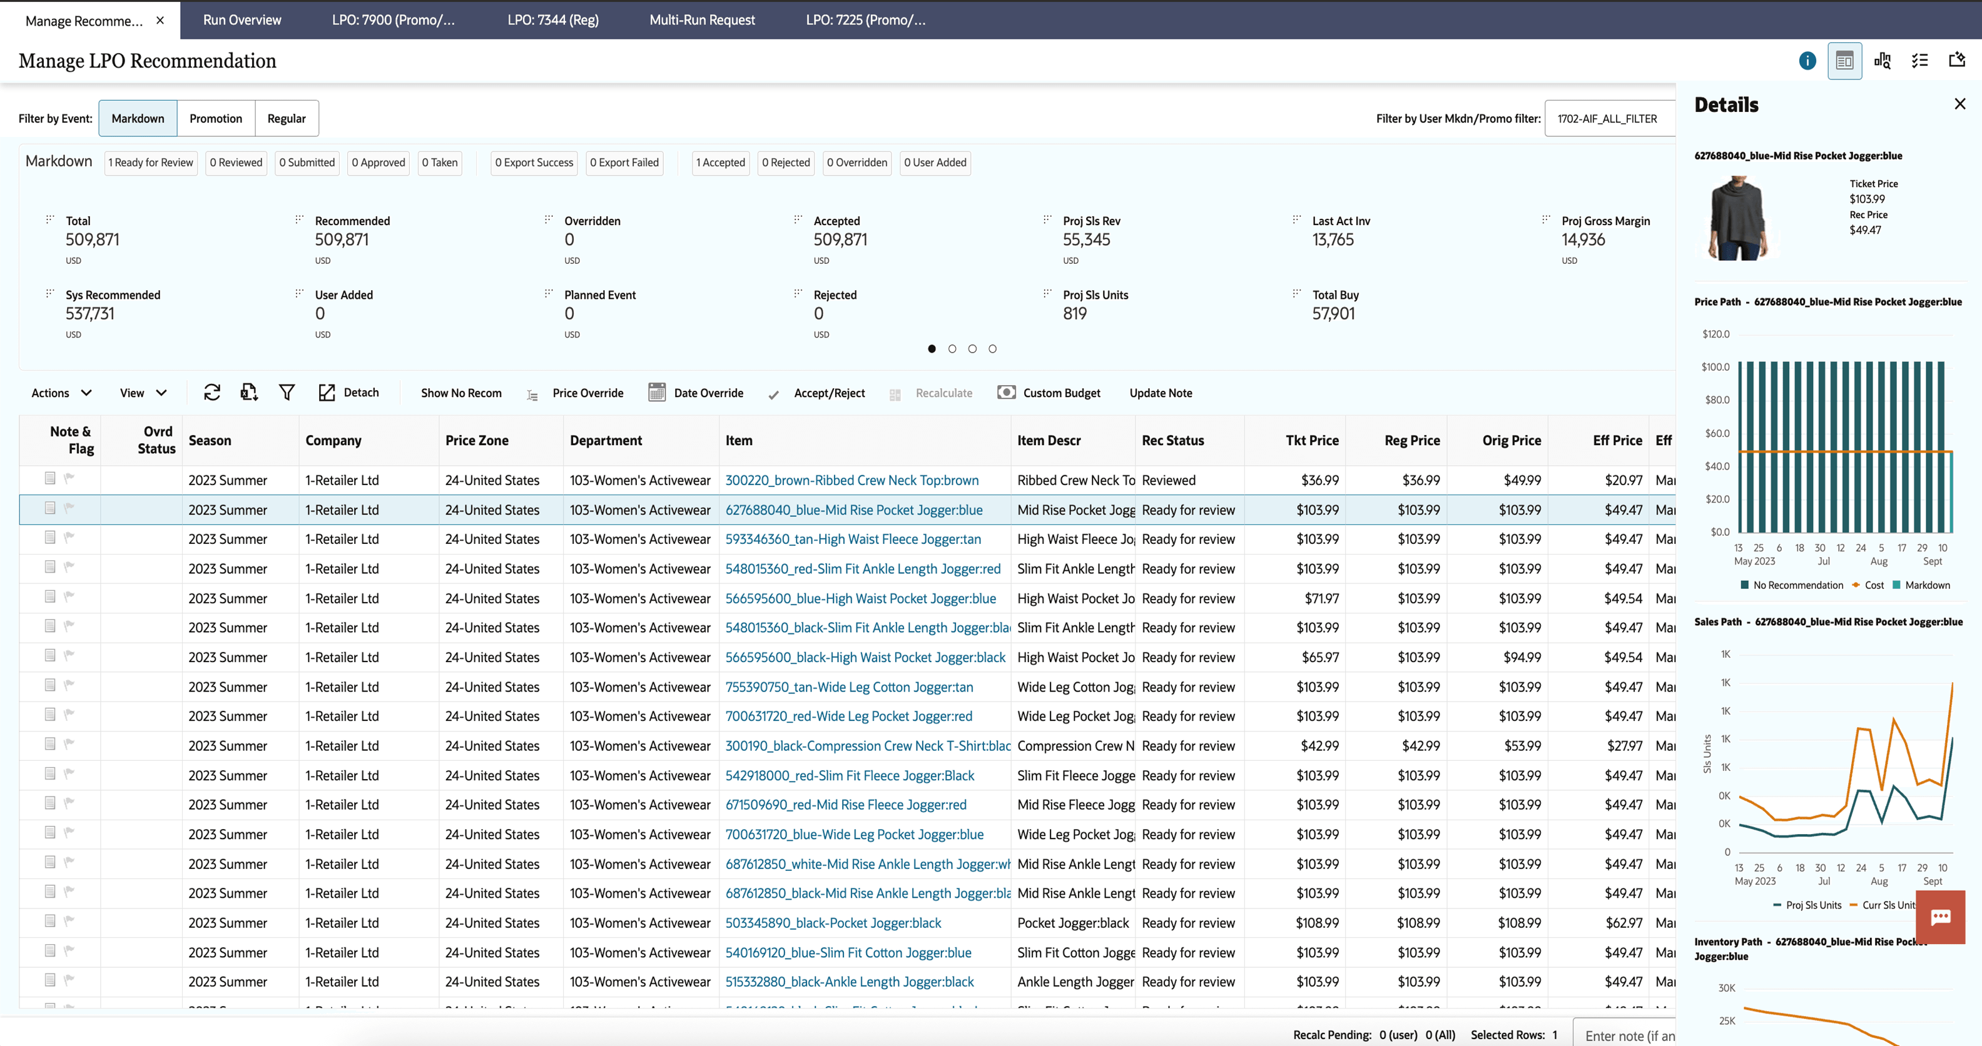Select the second metrics carousel page dot
The height and width of the screenshot is (1046, 1982).
pyautogui.click(x=952, y=349)
